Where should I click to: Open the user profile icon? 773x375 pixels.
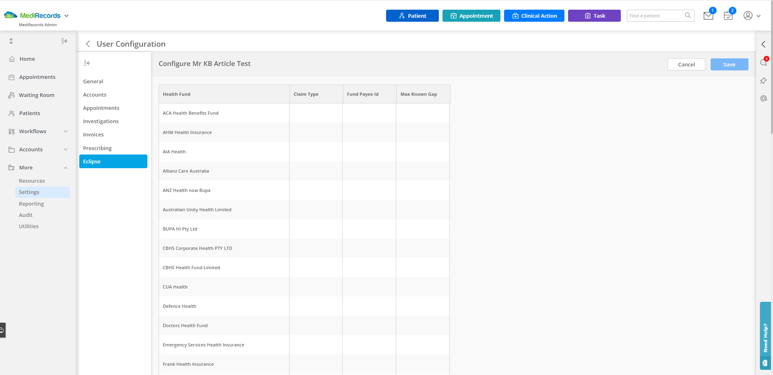[x=748, y=15]
